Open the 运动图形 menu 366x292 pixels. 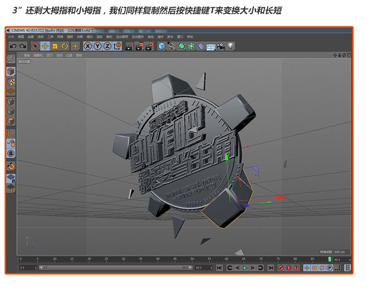[138, 37]
